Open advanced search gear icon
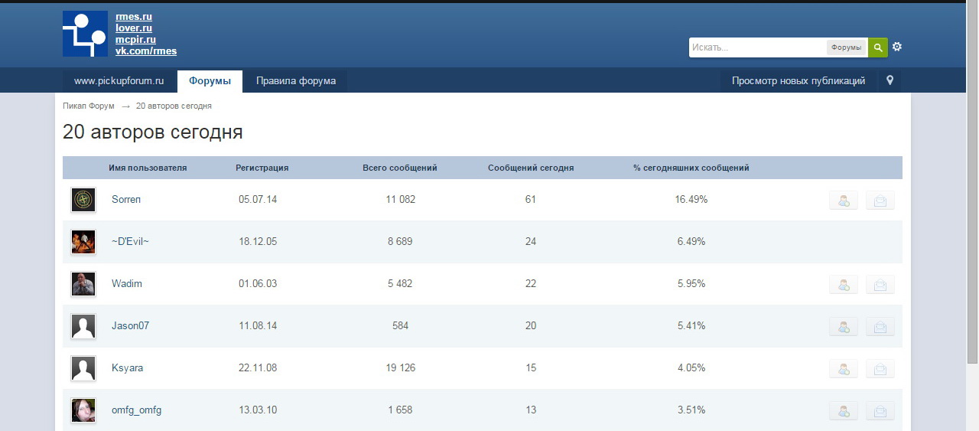Viewport: 979px width, 431px height. (x=897, y=47)
